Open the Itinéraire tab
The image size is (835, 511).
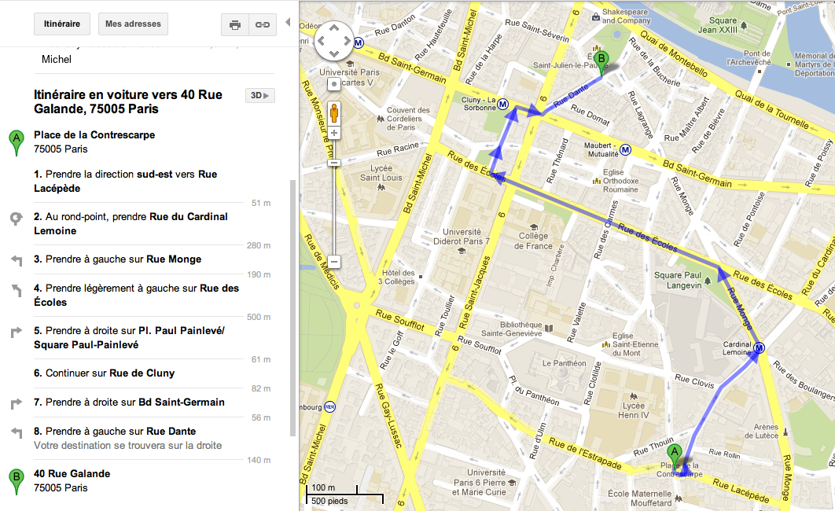pos(61,24)
